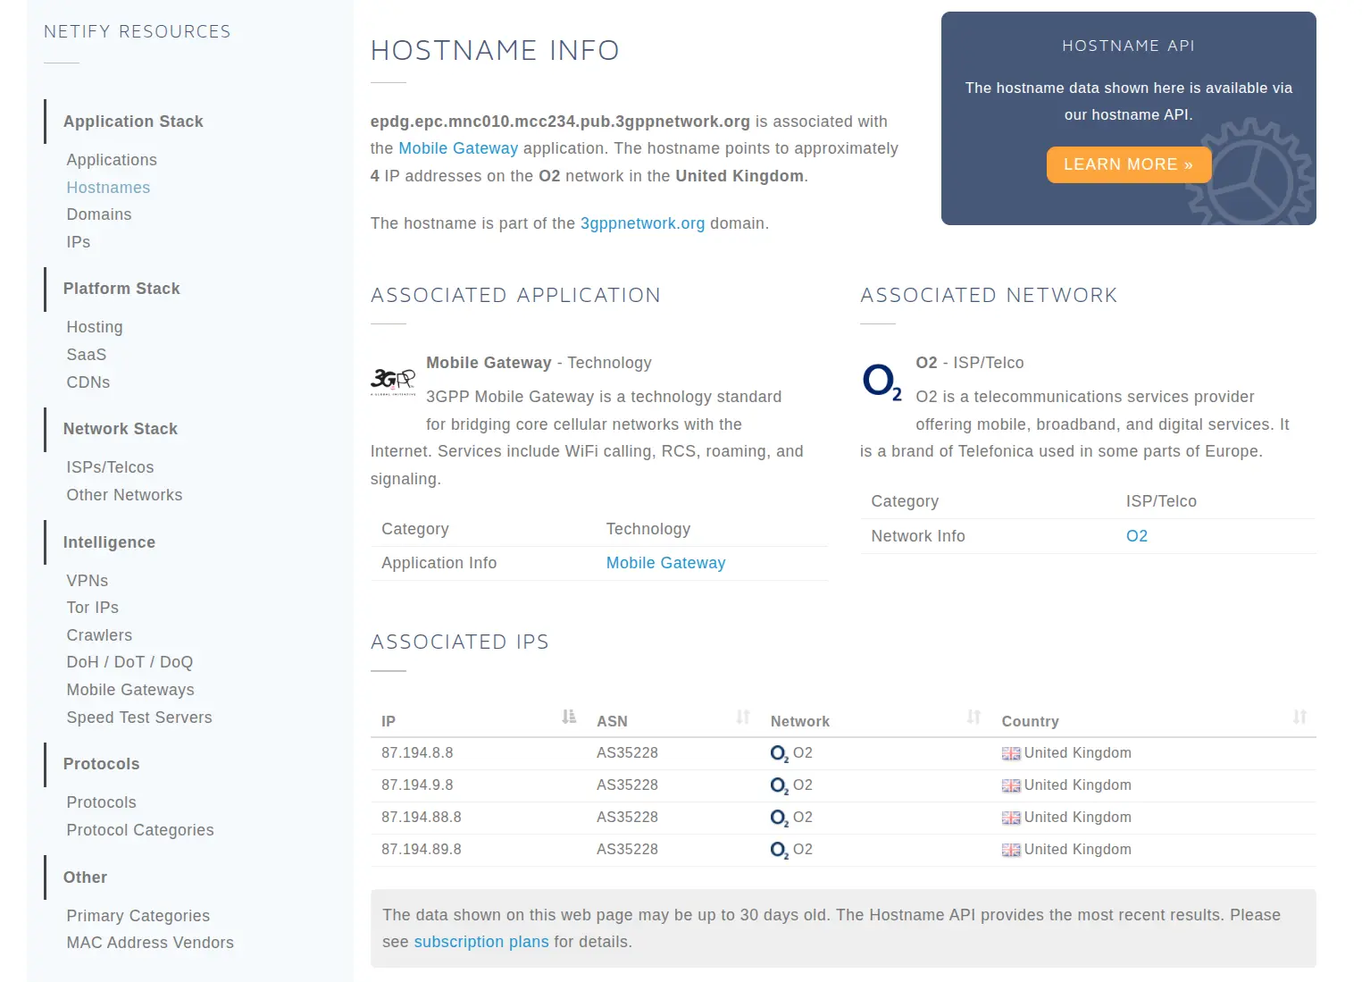Click IP address 87.194.8.8
This screenshot has height=982, width=1362.
(x=417, y=753)
